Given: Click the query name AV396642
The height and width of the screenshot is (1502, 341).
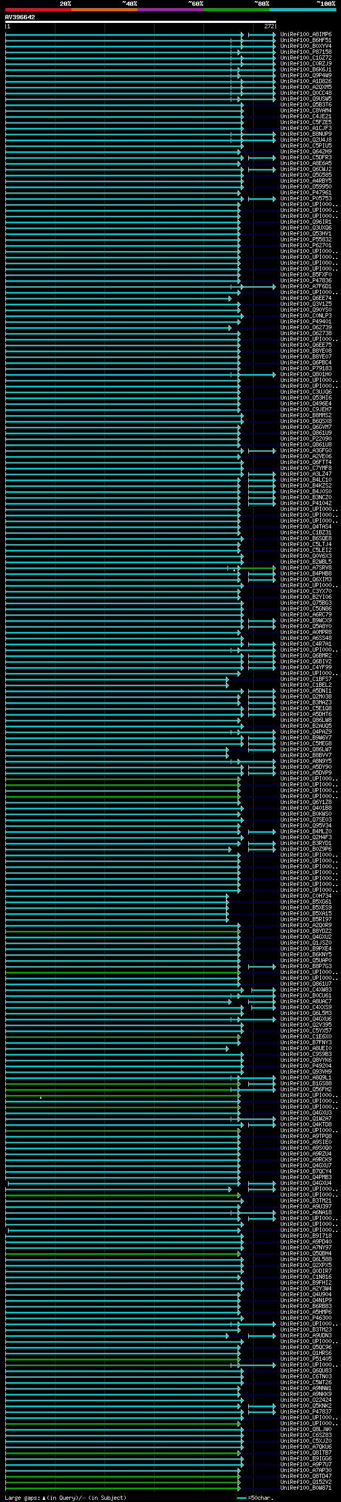Looking at the screenshot, I should pos(20,18).
